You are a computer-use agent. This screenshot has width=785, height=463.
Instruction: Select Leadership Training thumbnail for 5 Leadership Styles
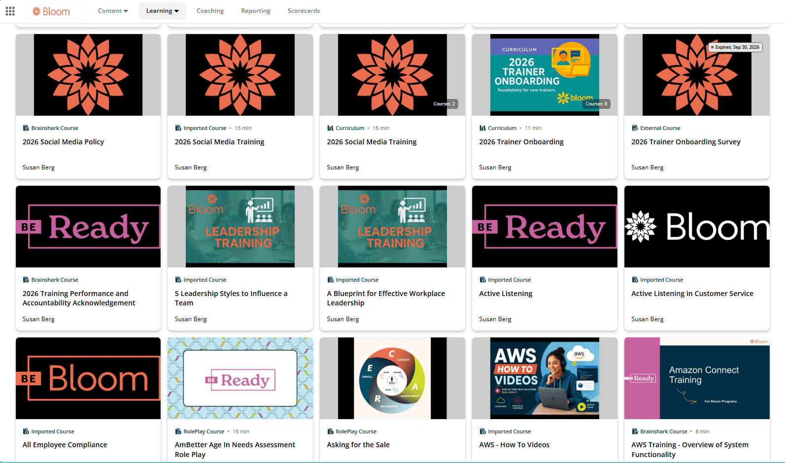(240, 227)
